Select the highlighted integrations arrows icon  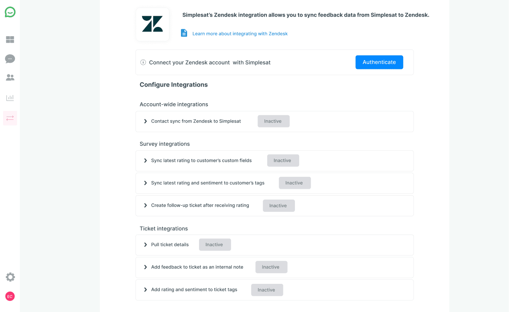[x=10, y=118]
